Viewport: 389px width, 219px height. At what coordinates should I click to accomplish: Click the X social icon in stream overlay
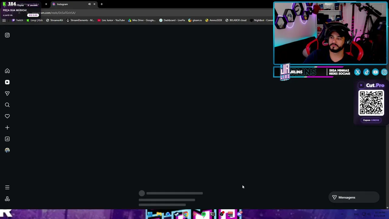[357, 72]
